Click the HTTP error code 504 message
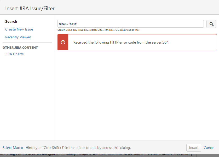 point(121,43)
